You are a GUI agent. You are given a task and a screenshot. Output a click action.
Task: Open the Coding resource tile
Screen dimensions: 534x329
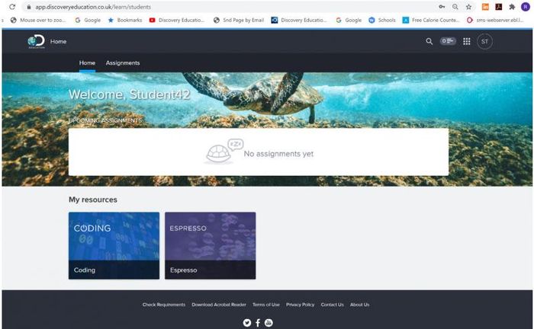point(114,245)
